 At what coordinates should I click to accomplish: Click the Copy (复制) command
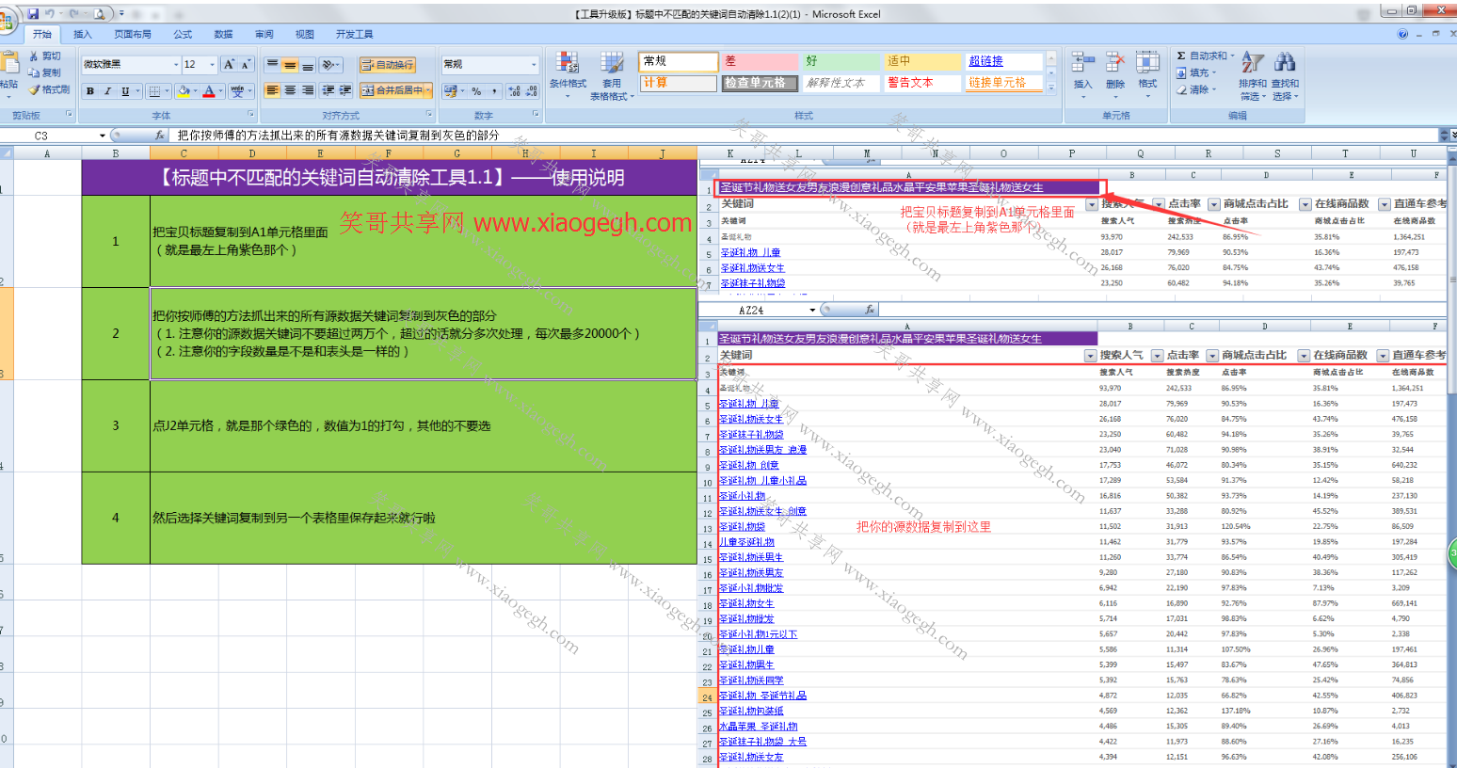pos(45,72)
